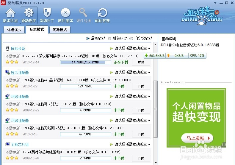235x165 pixels.
Task: Click the CPU: 18% indicator
Action: tap(197, 55)
